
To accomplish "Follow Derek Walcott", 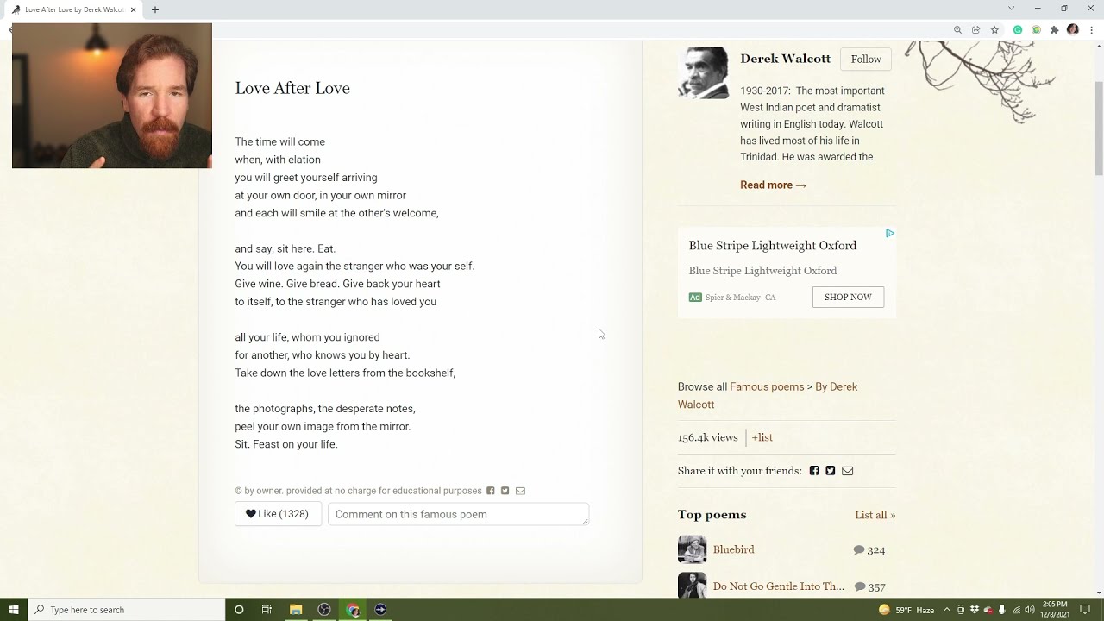I will 866,59.
